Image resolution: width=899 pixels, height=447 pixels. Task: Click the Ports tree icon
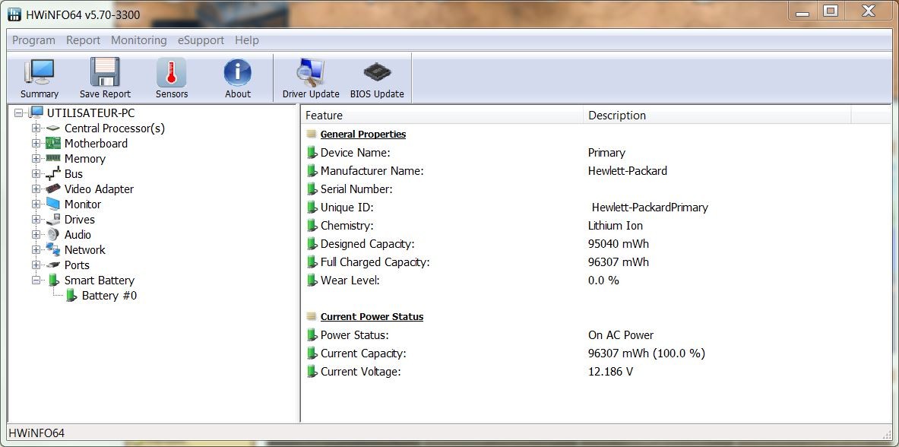(52, 265)
